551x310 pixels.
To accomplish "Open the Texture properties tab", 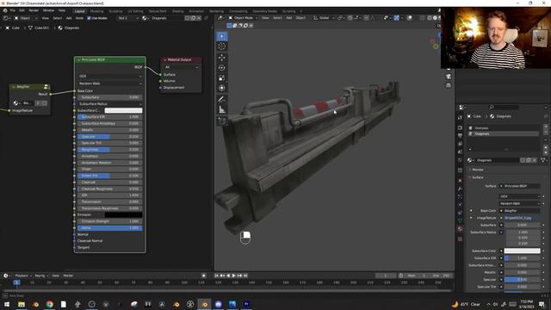I will pyautogui.click(x=460, y=239).
